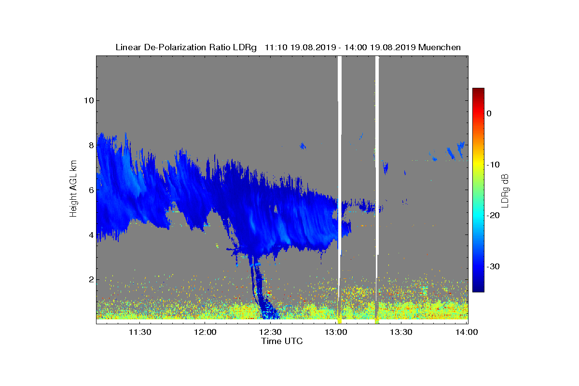Click the dark red top of the colorbar

(478, 92)
